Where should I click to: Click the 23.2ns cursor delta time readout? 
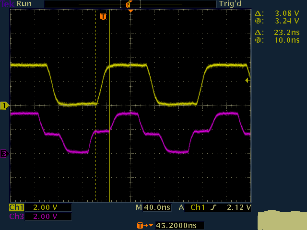pos(286,33)
